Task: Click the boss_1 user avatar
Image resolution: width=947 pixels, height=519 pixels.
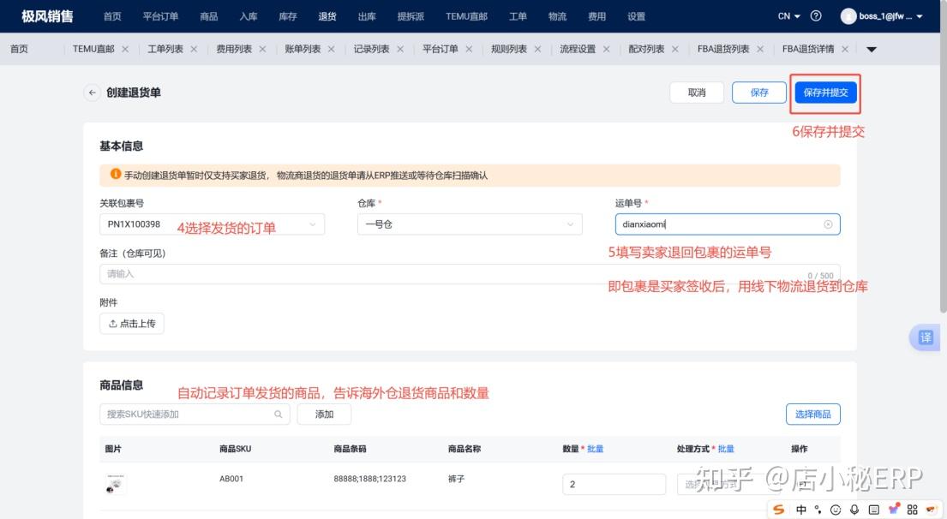Action: pos(848,16)
